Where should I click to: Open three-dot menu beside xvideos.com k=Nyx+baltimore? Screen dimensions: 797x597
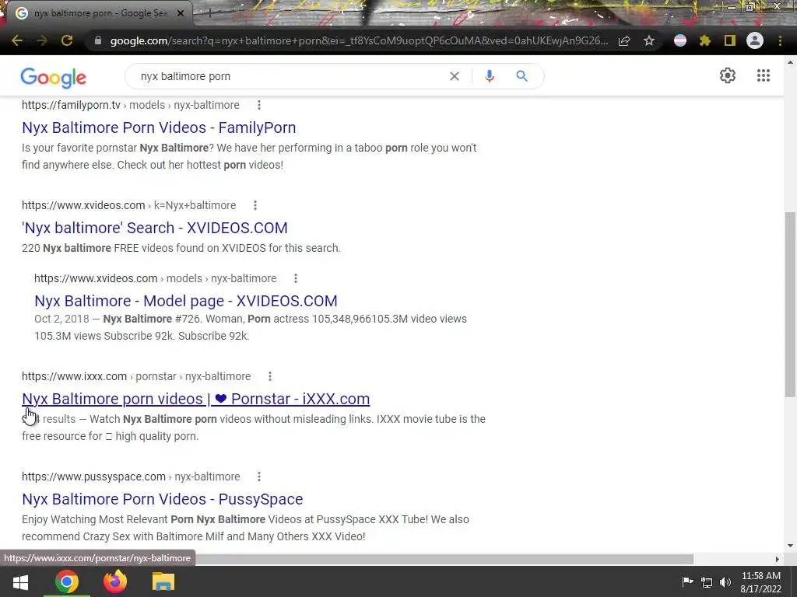click(x=255, y=205)
